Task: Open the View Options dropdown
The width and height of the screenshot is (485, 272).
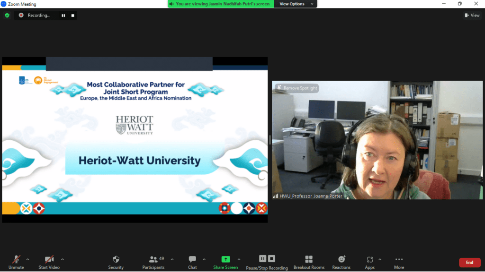Action: 295,4
